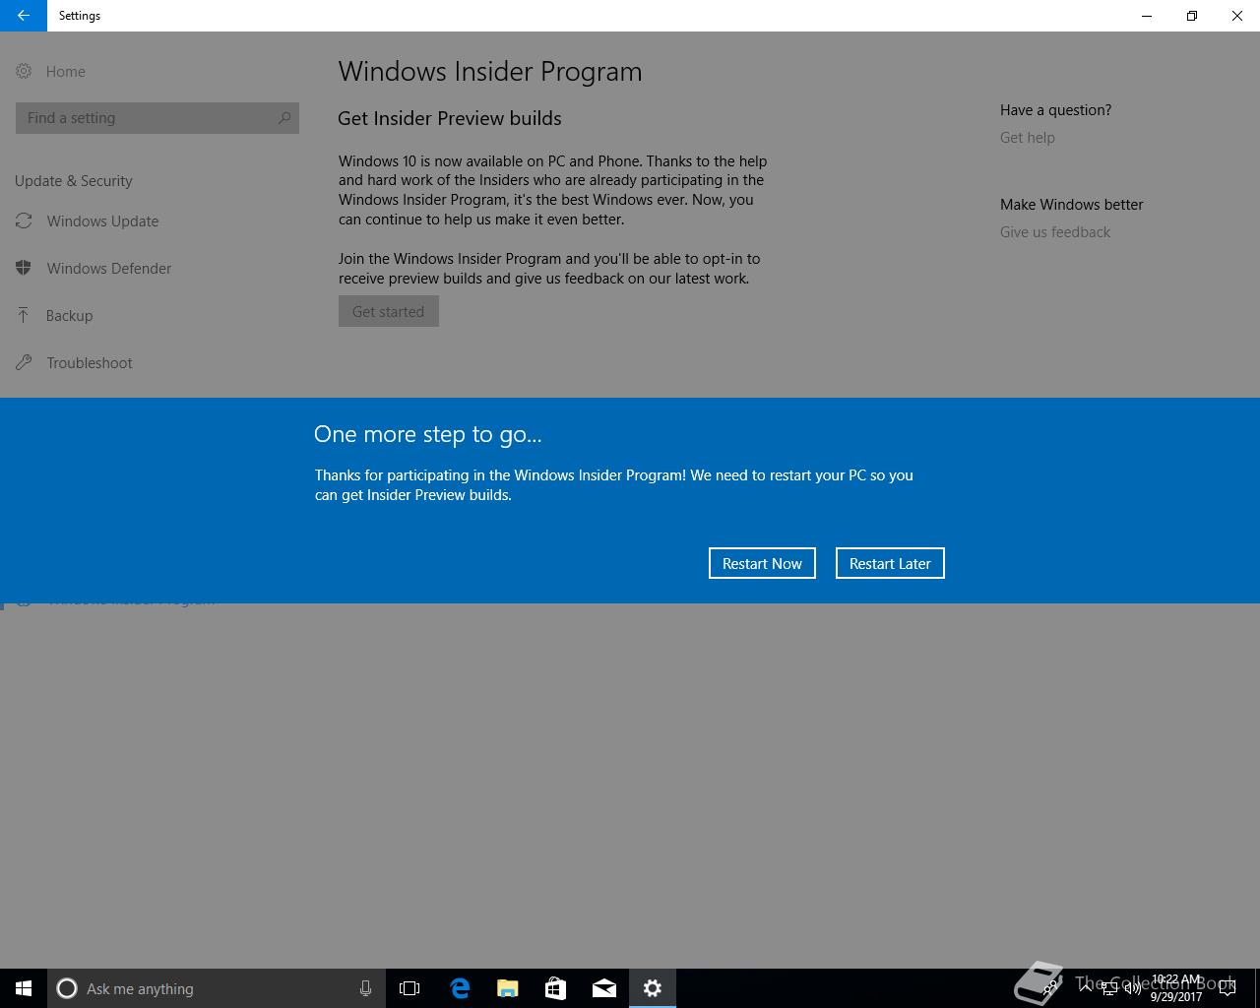Click the Cortana circle icon
Screen dimensions: 1260x1008
coord(67,988)
